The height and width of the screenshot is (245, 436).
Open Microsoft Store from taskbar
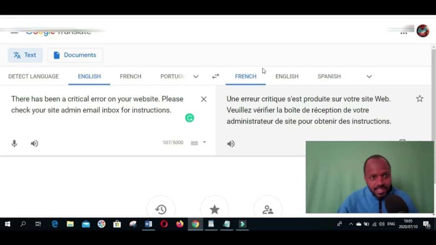tap(117, 224)
